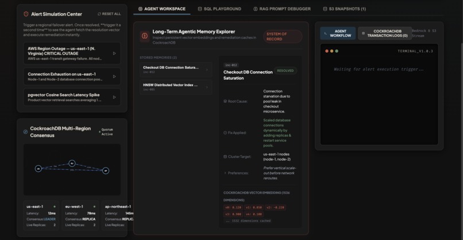The image size is (463, 240).
Task: Click the Reset All button
Action: pyautogui.click(x=109, y=14)
